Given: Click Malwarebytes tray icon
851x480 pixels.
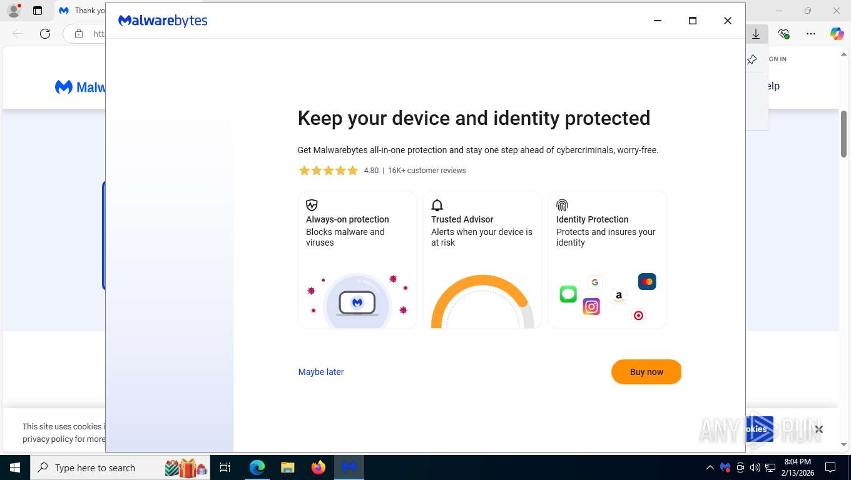Looking at the screenshot, I should [x=725, y=467].
